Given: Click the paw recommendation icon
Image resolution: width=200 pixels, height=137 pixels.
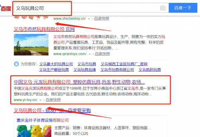Looking at the screenshot, I should click(x=16, y=64).
